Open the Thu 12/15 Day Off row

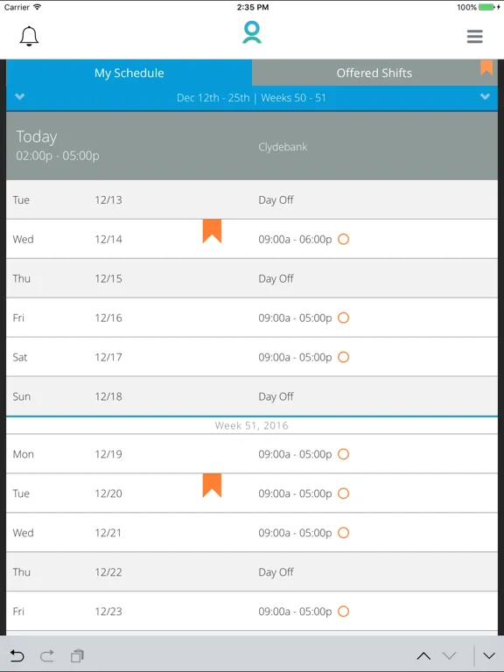pos(252,278)
